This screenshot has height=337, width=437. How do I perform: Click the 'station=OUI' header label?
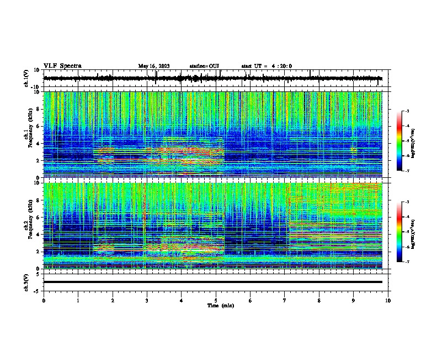point(204,66)
